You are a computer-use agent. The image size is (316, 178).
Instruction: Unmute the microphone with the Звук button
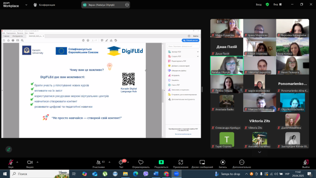(11, 164)
